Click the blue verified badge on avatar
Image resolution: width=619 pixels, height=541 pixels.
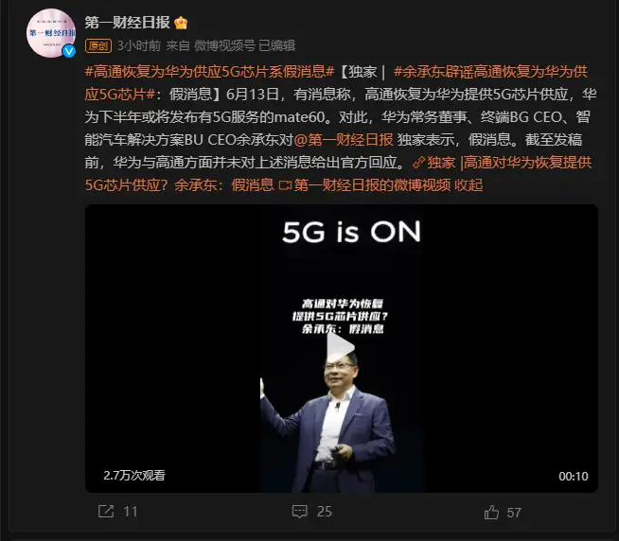[x=69, y=51]
